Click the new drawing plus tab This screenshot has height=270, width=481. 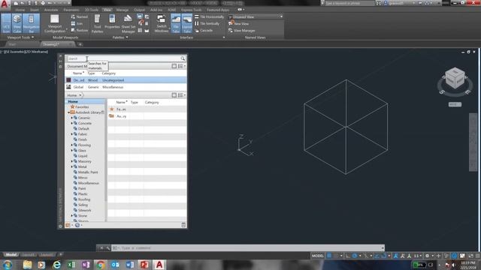click(80, 44)
